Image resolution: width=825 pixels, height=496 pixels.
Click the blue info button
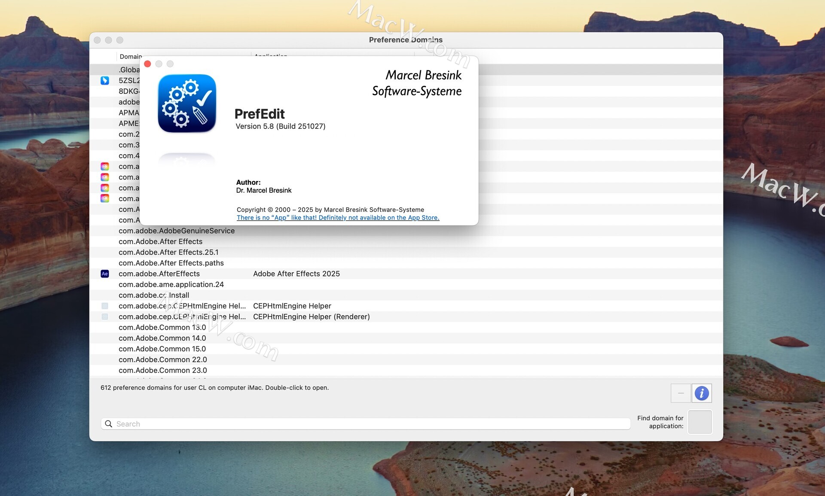(701, 393)
